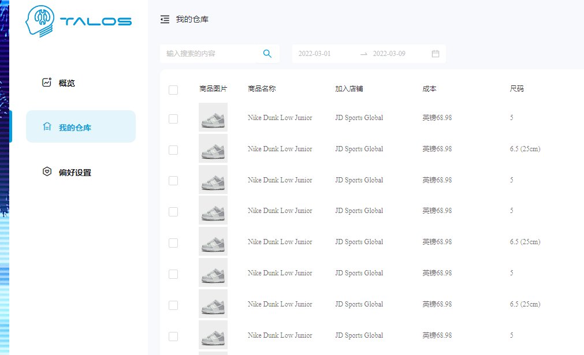Click the 英镑68.98 cost in the first row

click(437, 118)
